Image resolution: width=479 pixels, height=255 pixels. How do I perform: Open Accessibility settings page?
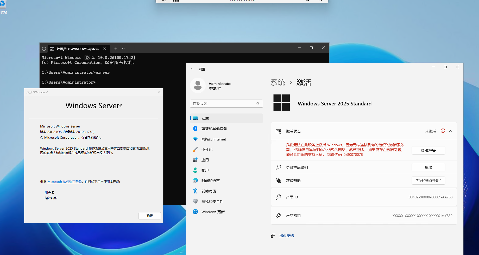[x=209, y=191]
